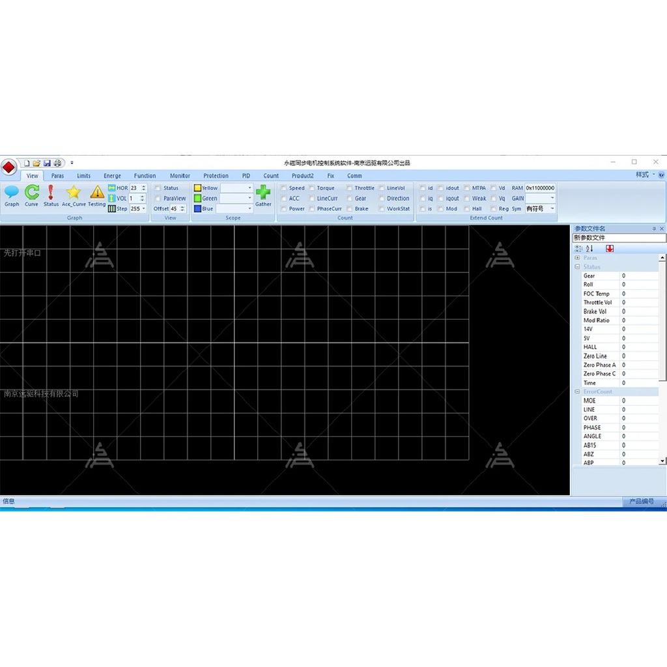Check the LineVol count checkbox
The width and height of the screenshot is (667, 667).
click(382, 188)
